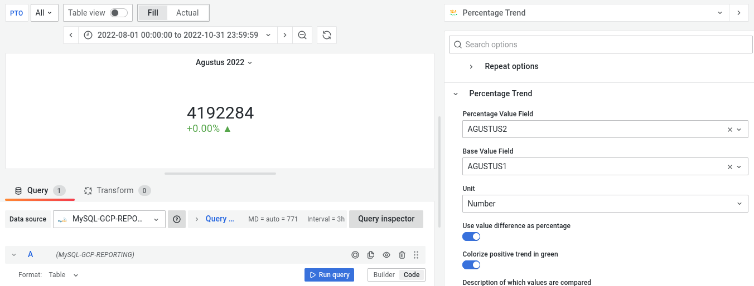Screen dimensions: 754x286
Task: Delete query A with trash icon
Action: (402, 255)
